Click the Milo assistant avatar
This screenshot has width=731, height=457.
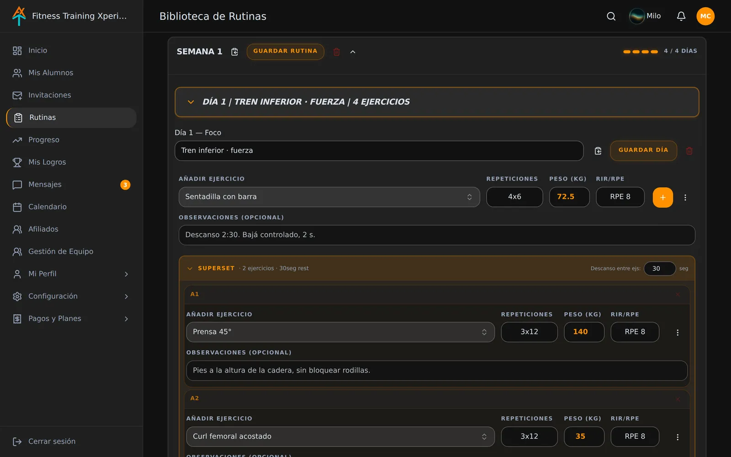pos(636,16)
